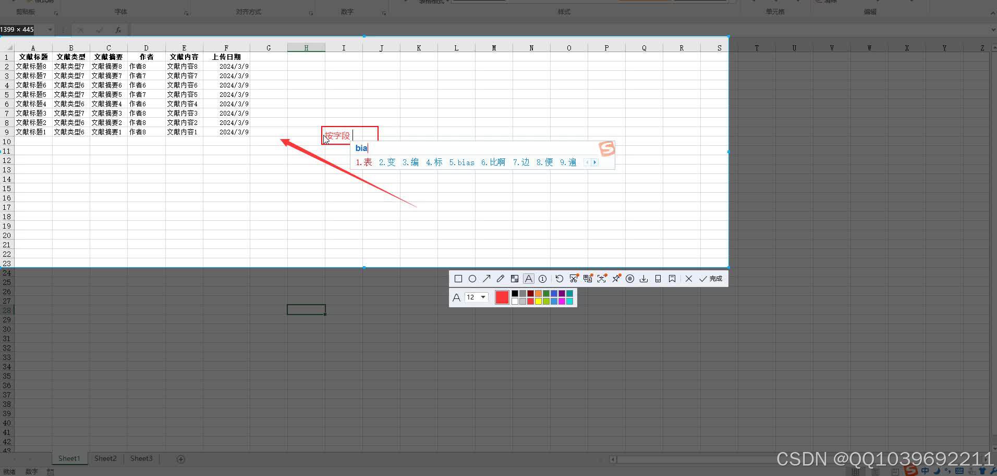Click the fx insert function button
The image size is (997, 476).
coord(118,30)
